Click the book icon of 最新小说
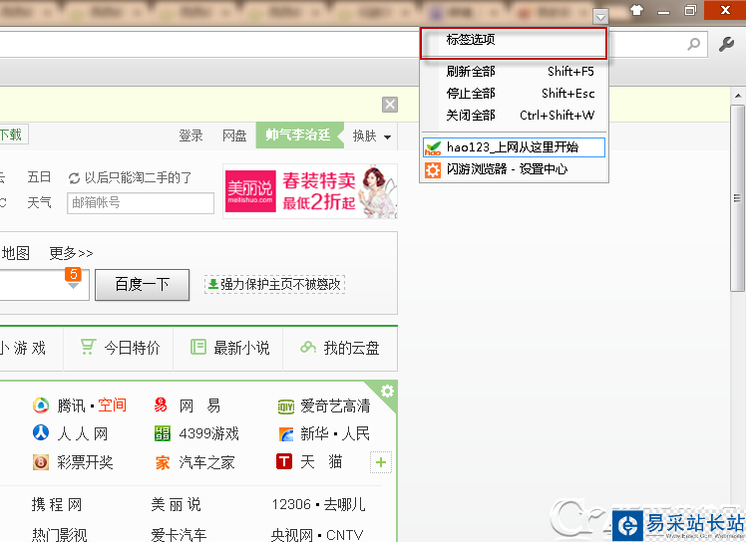This screenshot has height=542, width=746. point(197,347)
